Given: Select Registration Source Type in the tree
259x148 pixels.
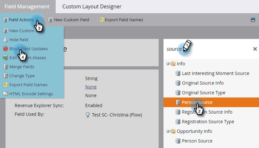Looking at the screenshot, I should coord(208,122).
